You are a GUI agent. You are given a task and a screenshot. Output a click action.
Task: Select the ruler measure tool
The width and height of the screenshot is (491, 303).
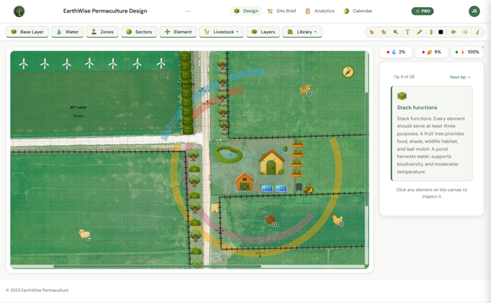[x=431, y=32]
